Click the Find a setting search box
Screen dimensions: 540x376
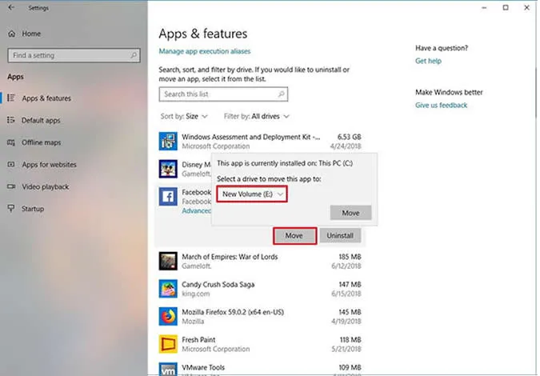point(74,55)
